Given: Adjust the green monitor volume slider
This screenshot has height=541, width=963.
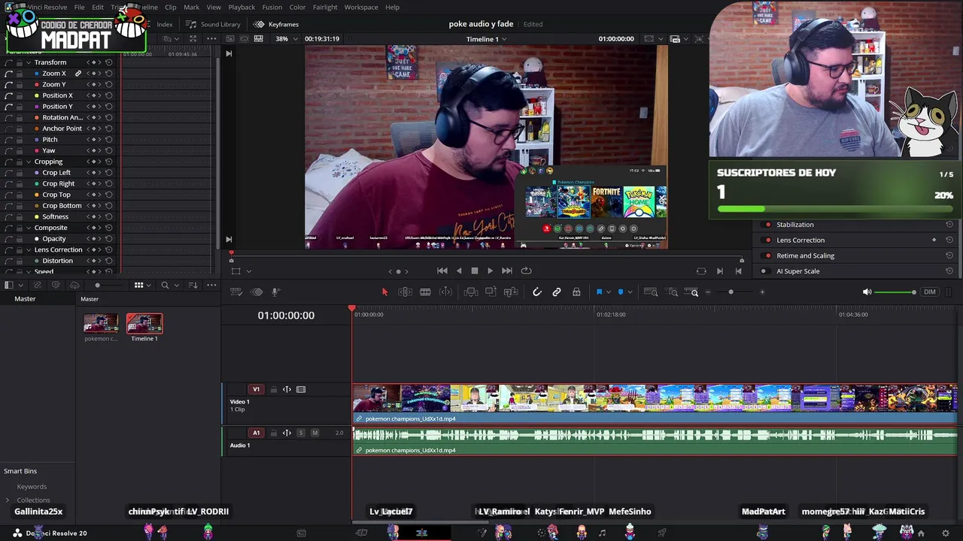Looking at the screenshot, I should click(x=895, y=292).
